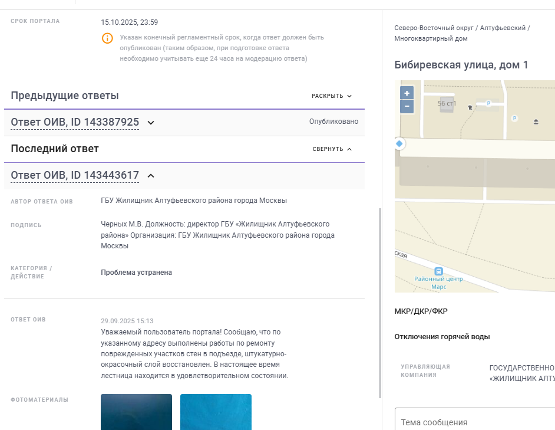Screen dimensions: 555x430
Task: Open the dark blue photo thumbnail
Action: [136, 412]
